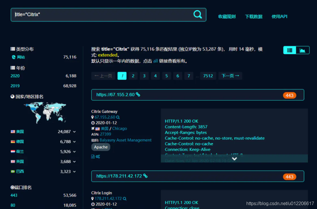Click link icon beside https://178.211.42.172
Image resolution: width=317 pixels, height=209 pixels.
[145, 176]
